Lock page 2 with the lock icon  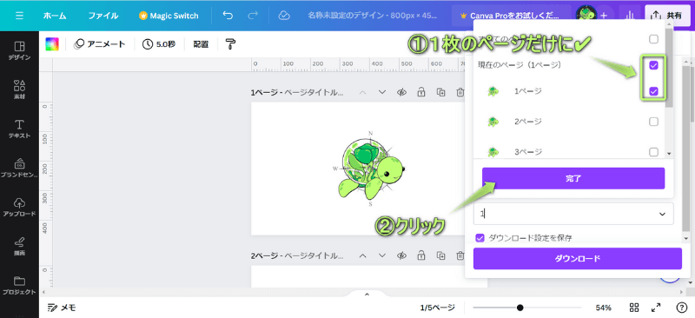click(421, 255)
